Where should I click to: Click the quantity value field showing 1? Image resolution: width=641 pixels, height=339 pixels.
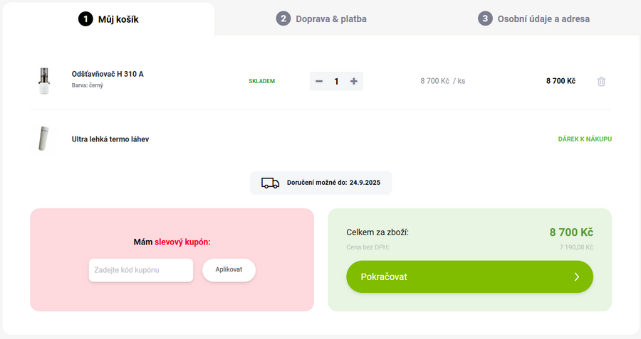pos(336,81)
